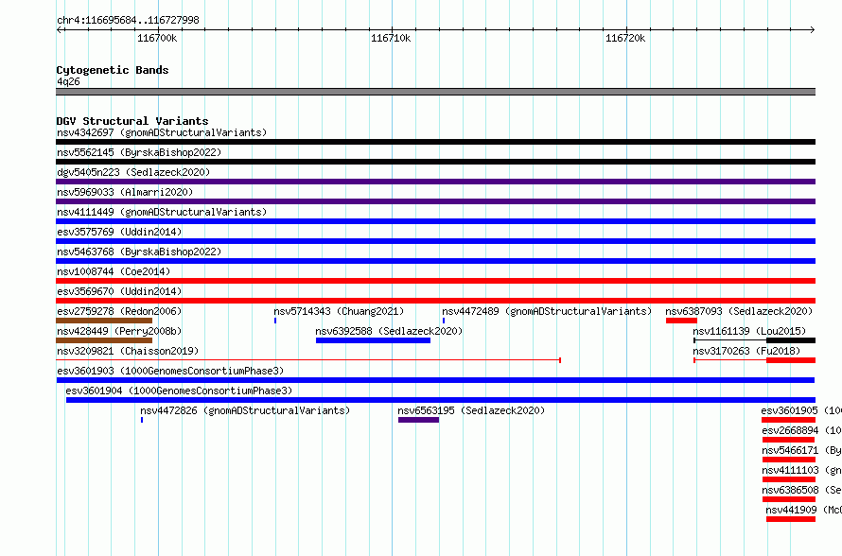
Task: Click the left arrowhead of the ruler
Action: click(59, 29)
